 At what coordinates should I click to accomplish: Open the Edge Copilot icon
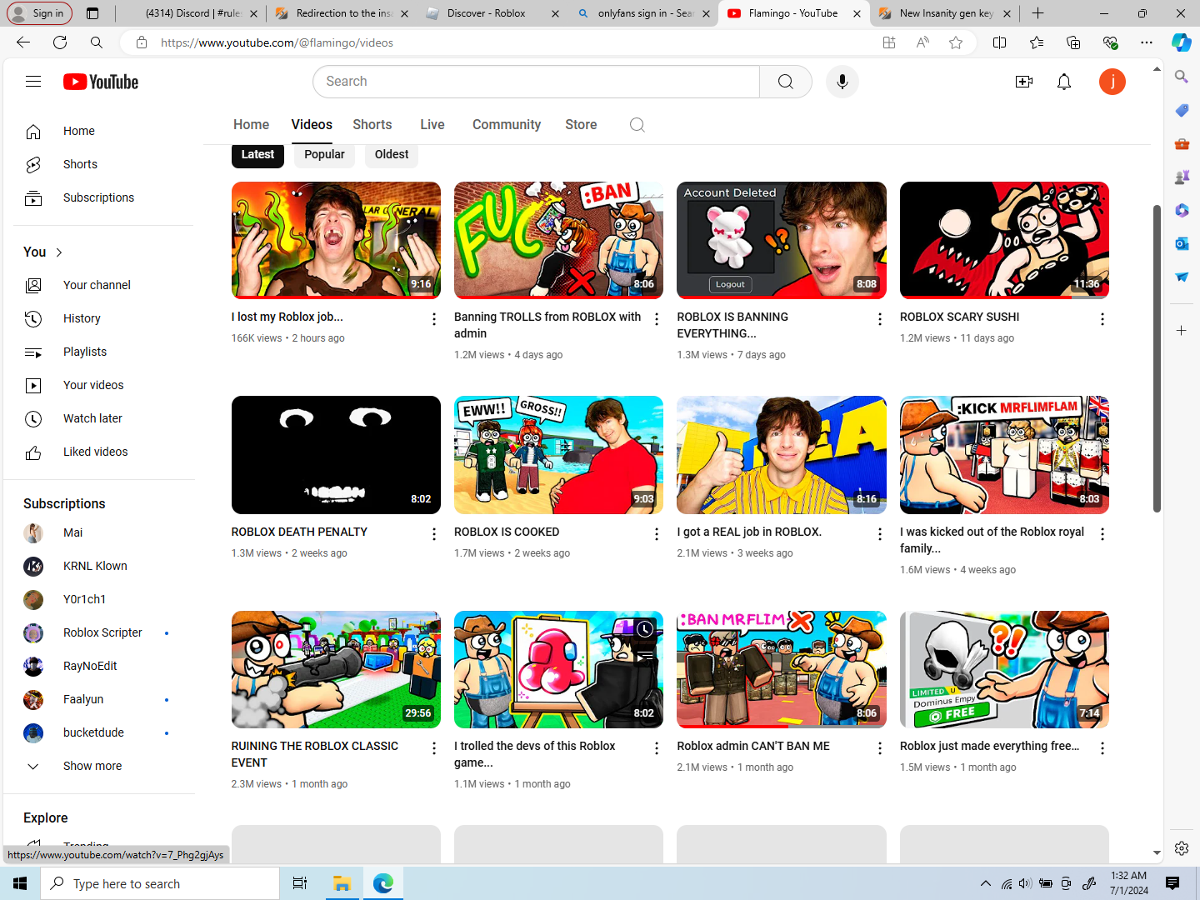(x=1182, y=42)
